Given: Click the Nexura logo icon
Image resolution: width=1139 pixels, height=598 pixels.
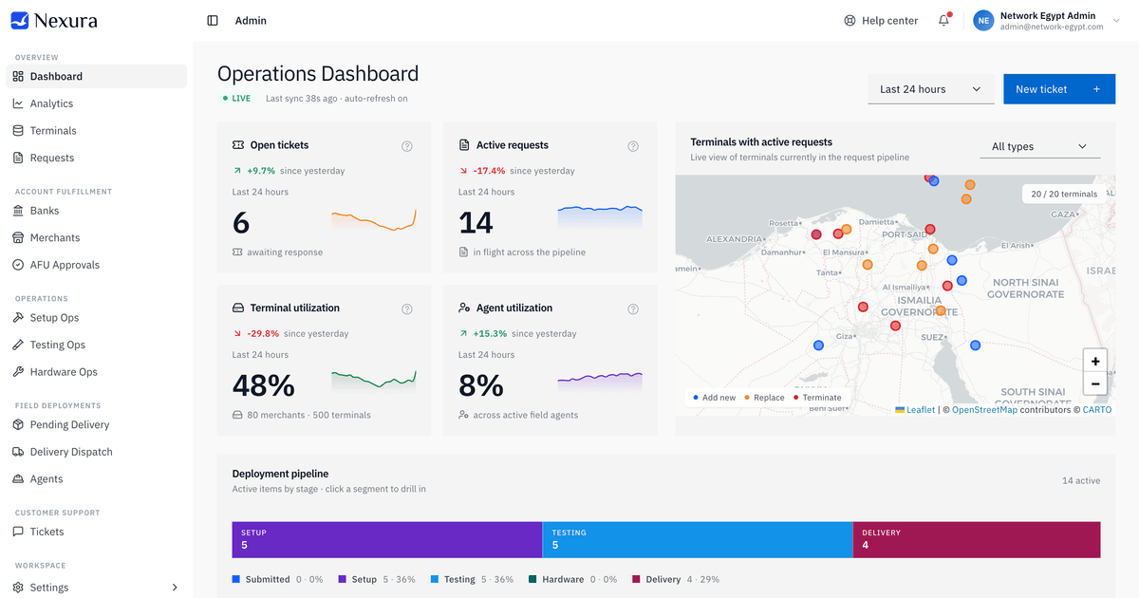Looking at the screenshot, I should pos(20,20).
